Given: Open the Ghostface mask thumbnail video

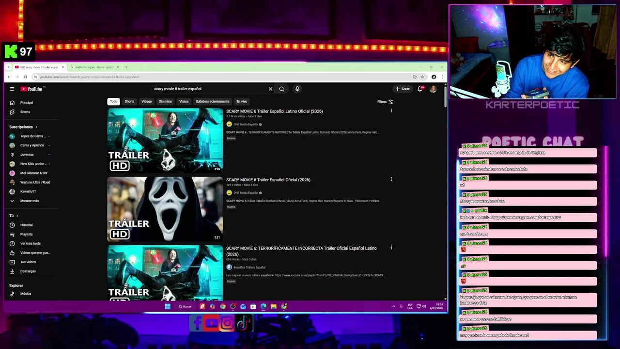Looking at the screenshot, I should [165, 209].
